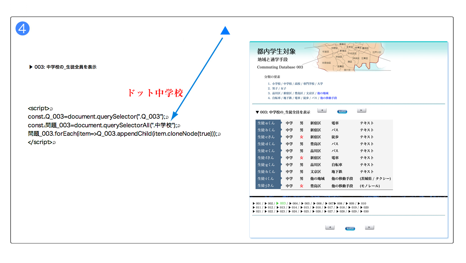The height and width of the screenshot is (263, 466).
Task: Select the 生徒-aくん row header
Action: 268,123
